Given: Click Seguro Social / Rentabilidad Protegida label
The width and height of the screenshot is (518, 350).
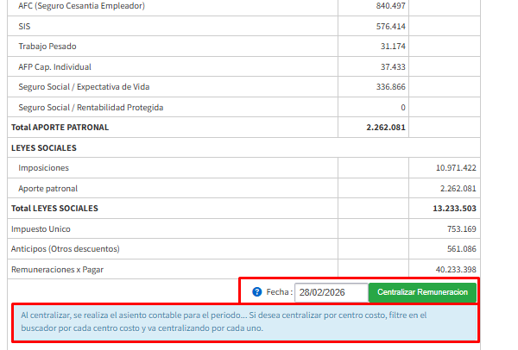Looking at the screenshot, I should [91, 108].
